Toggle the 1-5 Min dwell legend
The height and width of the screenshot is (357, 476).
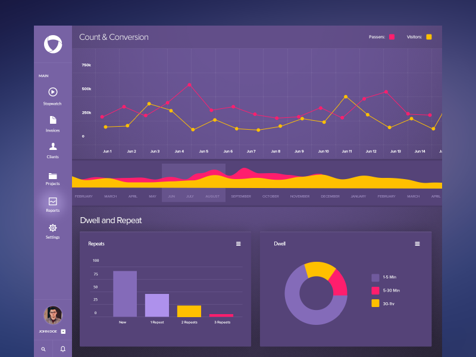375,277
